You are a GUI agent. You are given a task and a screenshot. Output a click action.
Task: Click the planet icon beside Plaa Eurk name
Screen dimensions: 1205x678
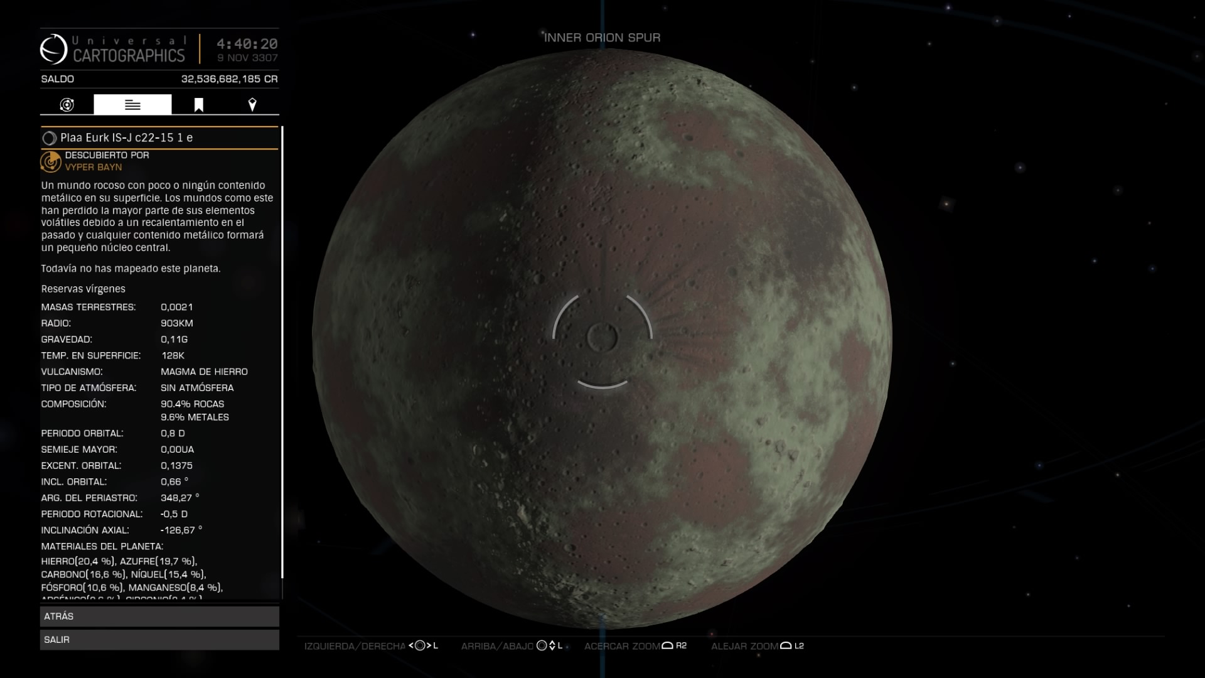pos(49,138)
